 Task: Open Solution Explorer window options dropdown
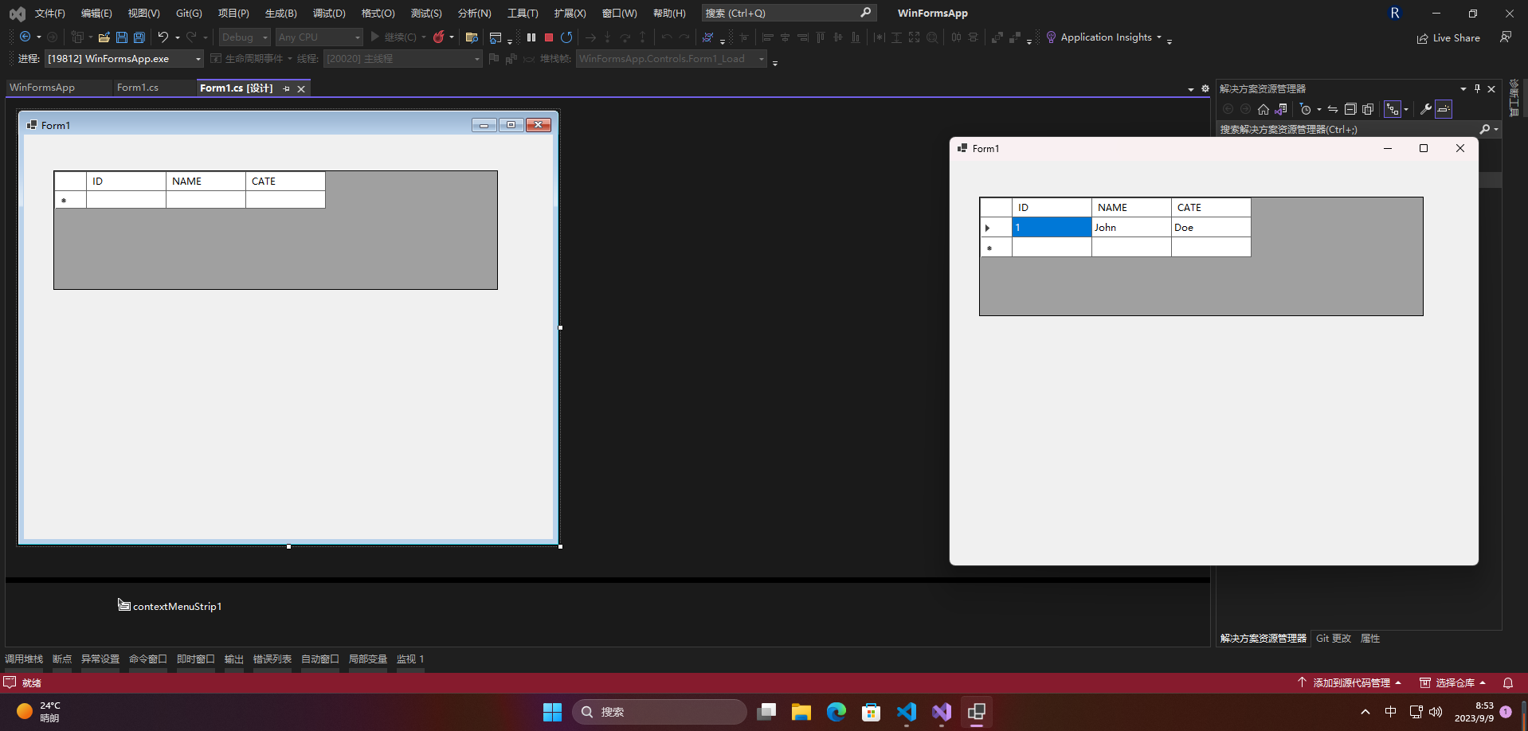tap(1463, 88)
